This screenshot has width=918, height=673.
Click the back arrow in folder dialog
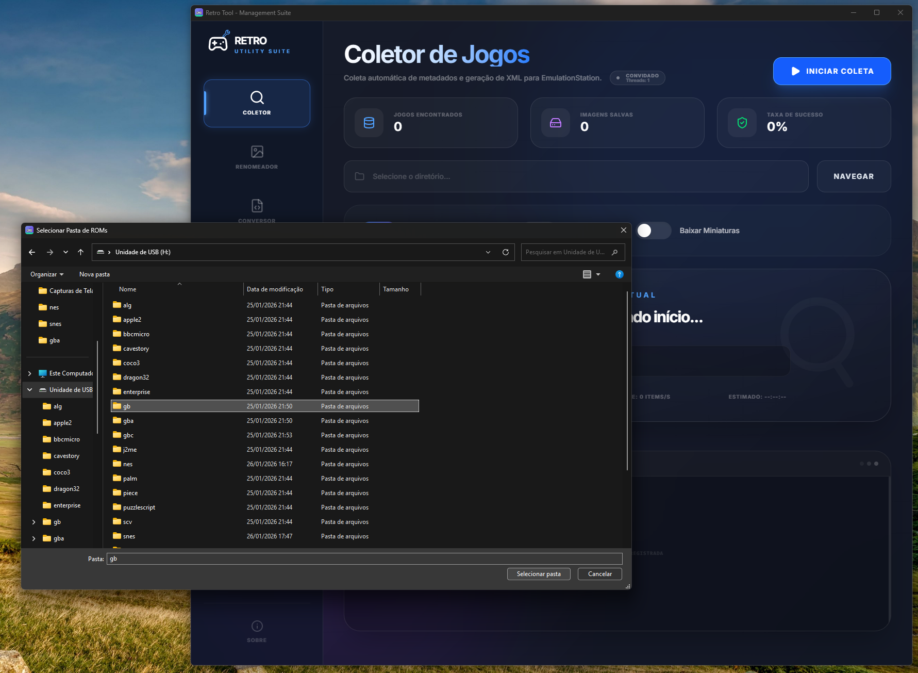(32, 252)
